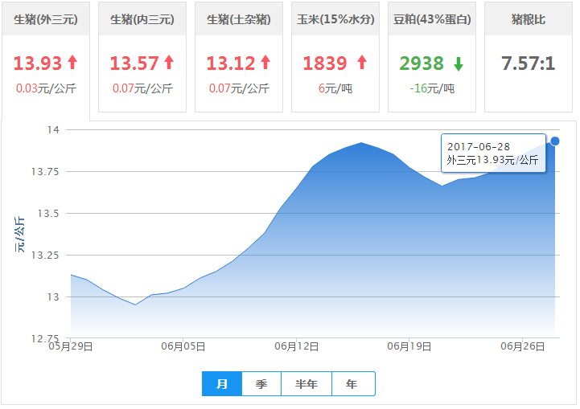This screenshot has height=409, width=580.
Task: Switch to the 生猪(内三元) tab
Action: tap(142, 19)
